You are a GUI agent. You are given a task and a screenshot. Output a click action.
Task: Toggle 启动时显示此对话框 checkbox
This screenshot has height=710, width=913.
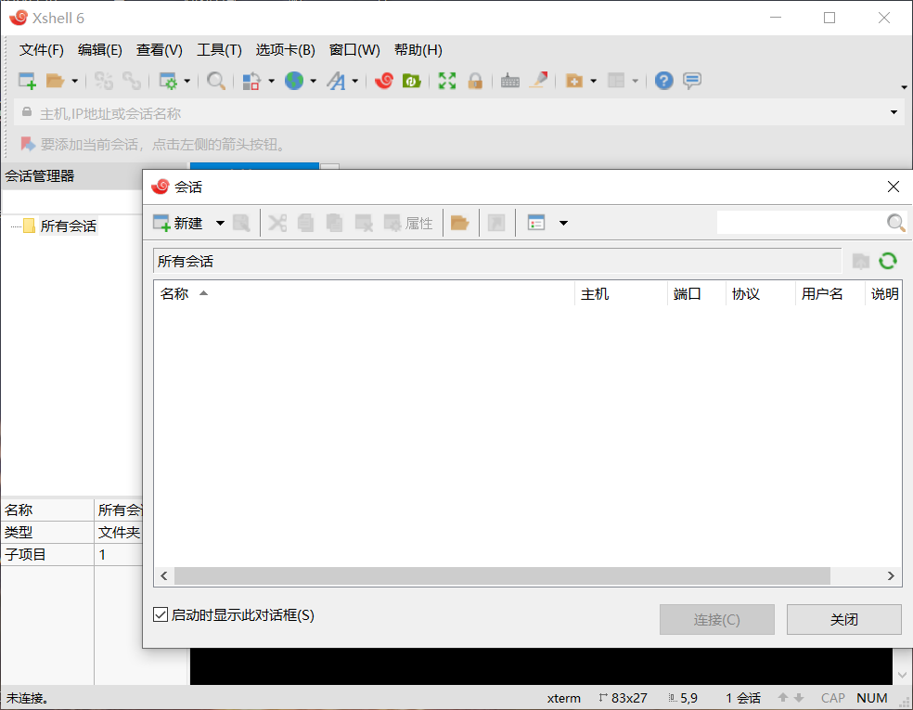(x=161, y=614)
